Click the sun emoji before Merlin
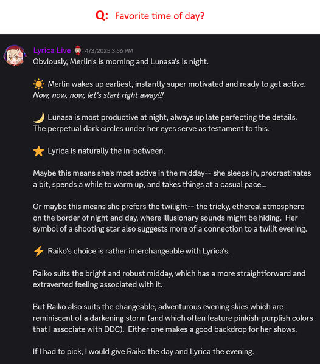This screenshot has height=364, width=320. [x=38, y=84]
